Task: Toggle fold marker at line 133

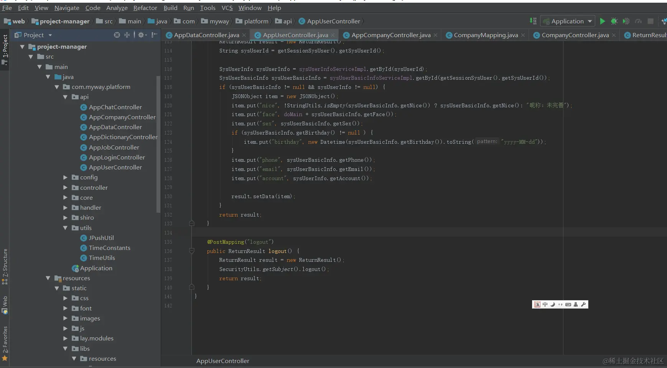Action: pyautogui.click(x=192, y=223)
